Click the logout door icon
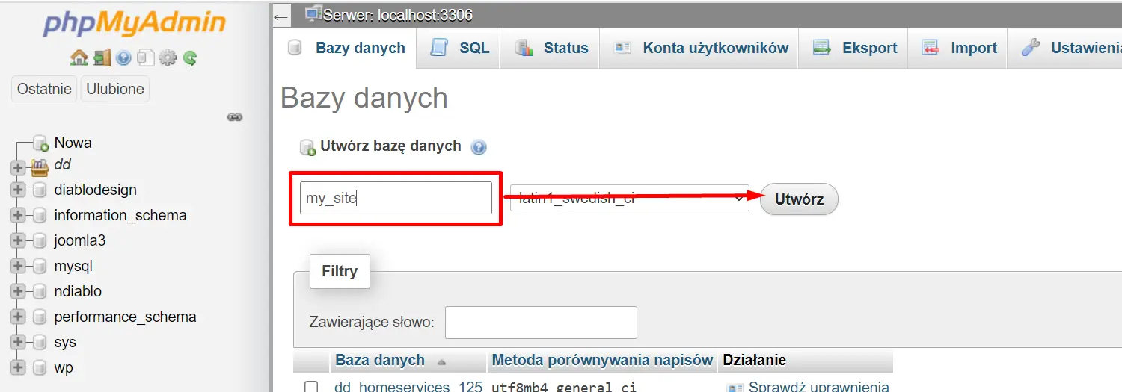This screenshot has width=1122, height=392. click(102, 57)
